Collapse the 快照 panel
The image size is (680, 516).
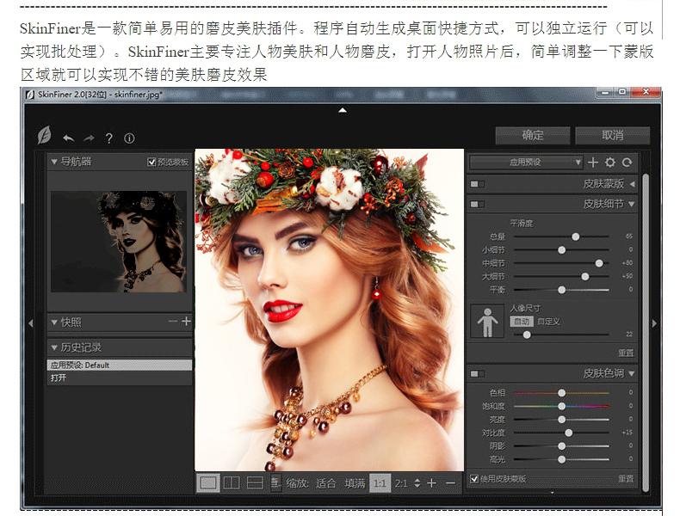pyautogui.click(x=54, y=322)
